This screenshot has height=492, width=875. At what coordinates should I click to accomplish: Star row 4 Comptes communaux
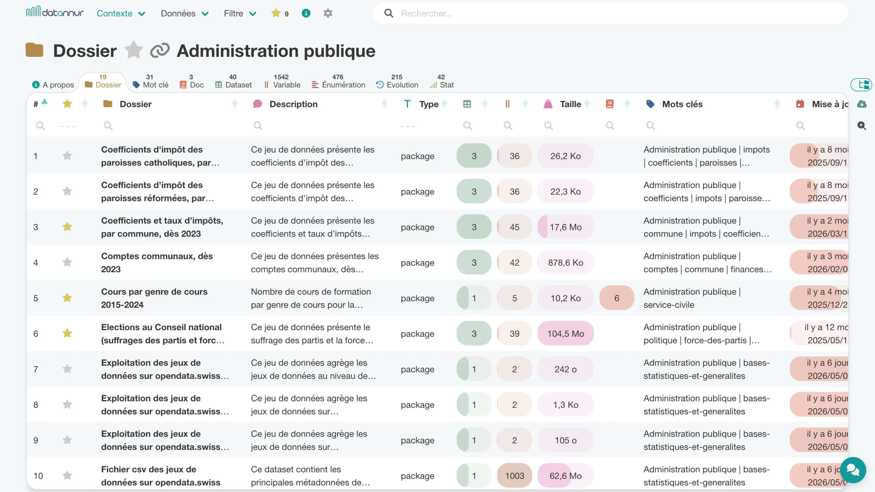point(67,262)
